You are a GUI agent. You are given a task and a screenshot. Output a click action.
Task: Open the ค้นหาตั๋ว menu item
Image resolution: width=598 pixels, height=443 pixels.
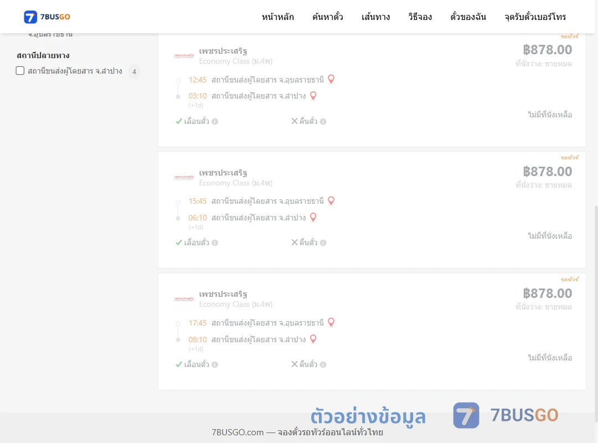coord(328,17)
